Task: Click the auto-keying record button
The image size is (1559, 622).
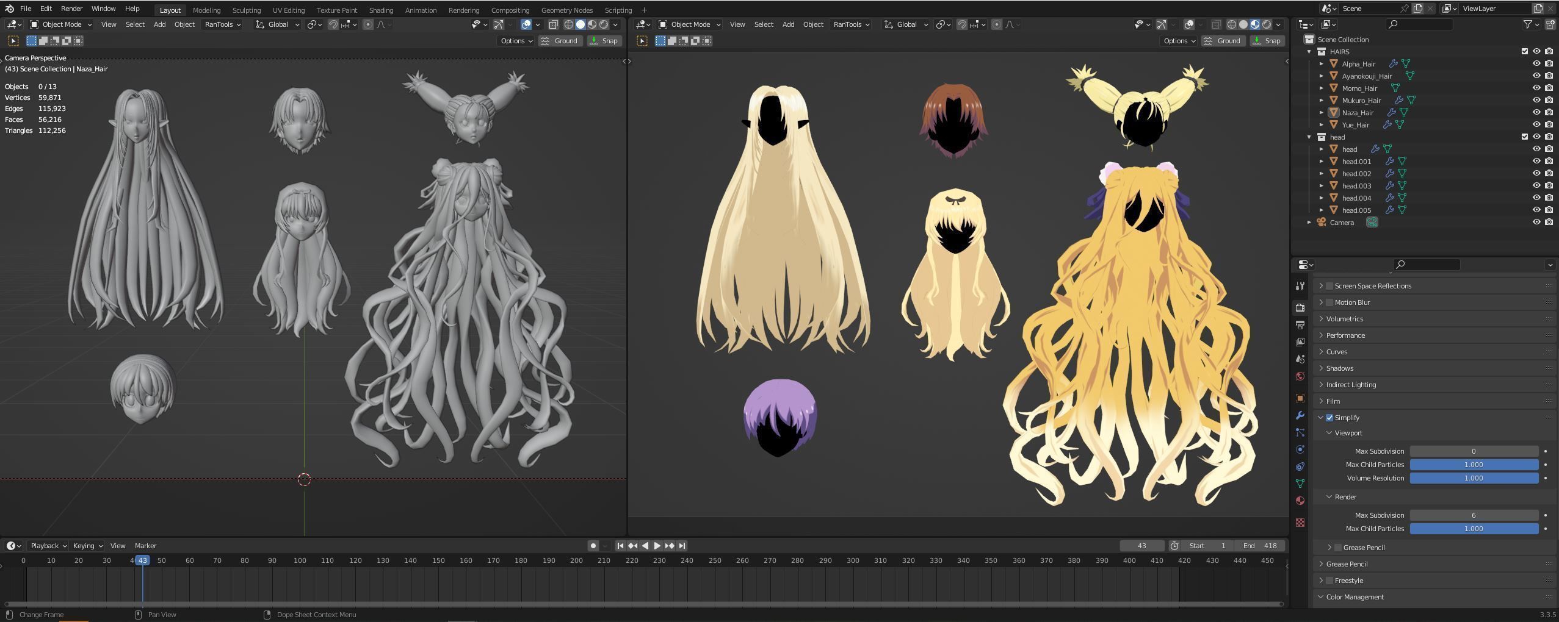Action: tap(593, 546)
